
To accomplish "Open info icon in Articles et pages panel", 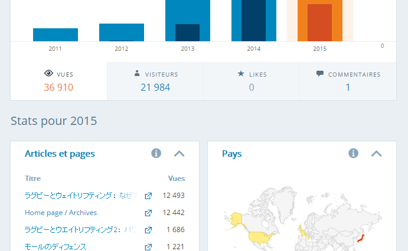I will 156,153.
